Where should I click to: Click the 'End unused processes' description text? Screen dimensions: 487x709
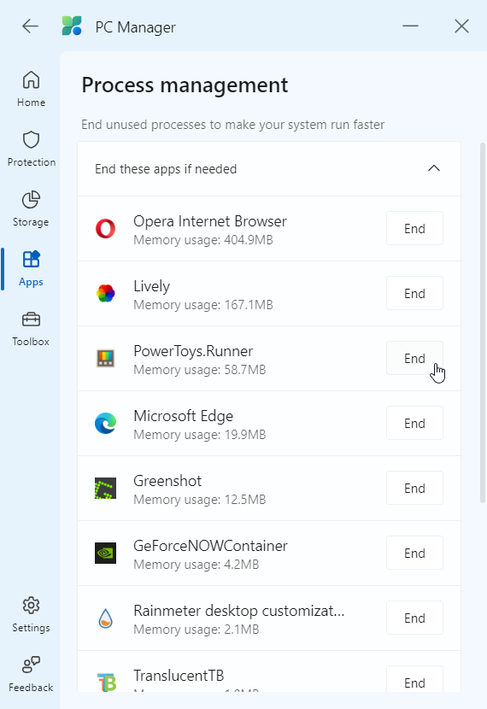coord(233,125)
